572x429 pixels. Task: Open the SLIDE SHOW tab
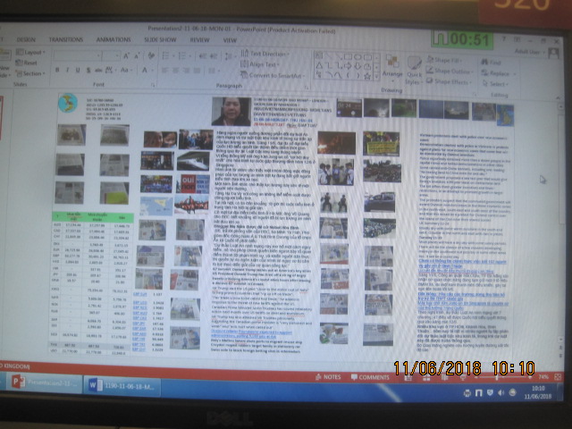(x=160, y=39)
